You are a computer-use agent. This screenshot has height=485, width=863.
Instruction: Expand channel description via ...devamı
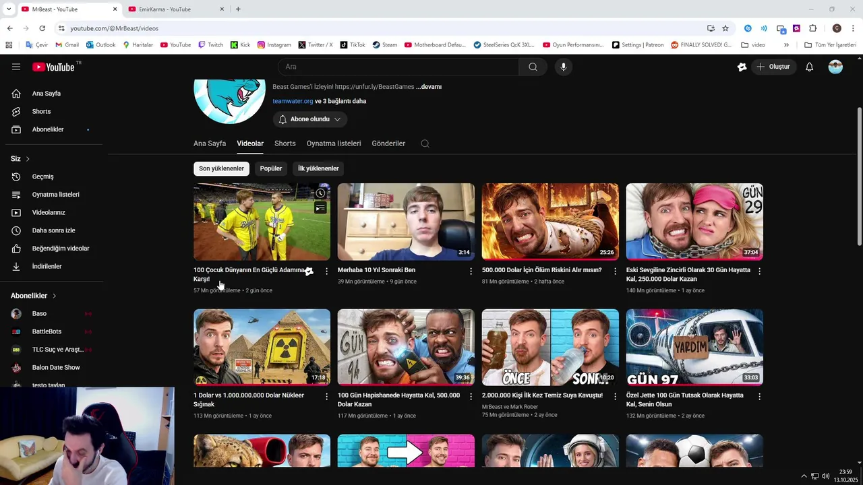(x=429, y=87)
